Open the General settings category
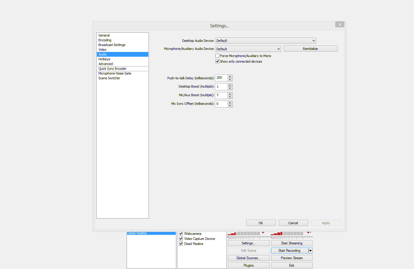The height and width of the screenshot is (269, 414). point(122,35)
